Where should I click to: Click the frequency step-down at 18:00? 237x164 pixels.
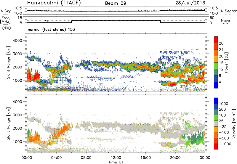(x=161, y=21)
